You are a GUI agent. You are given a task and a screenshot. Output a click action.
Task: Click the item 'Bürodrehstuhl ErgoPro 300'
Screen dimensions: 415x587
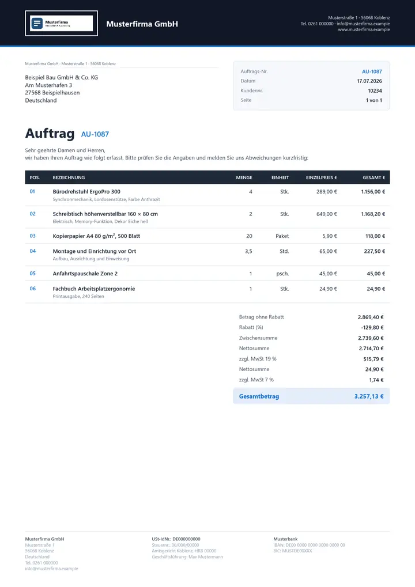[86, 192]
